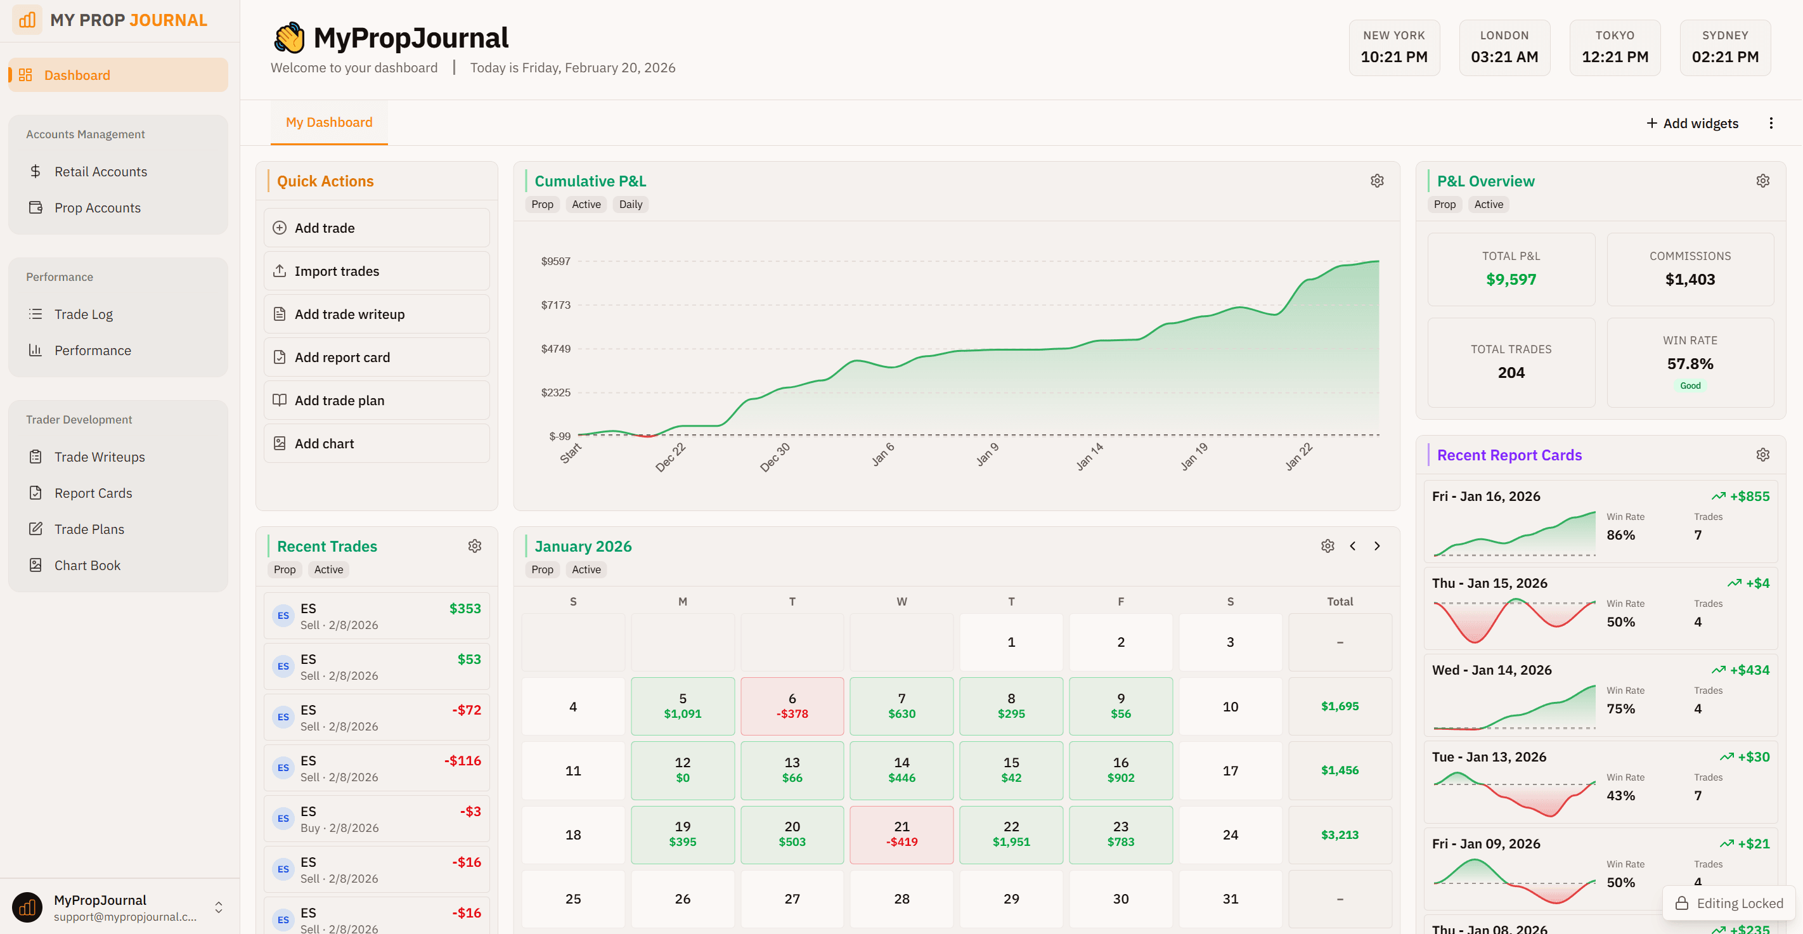The image size is (1803, 934).
Task: Click the London clock card
Action: [x=1504, y=48]
